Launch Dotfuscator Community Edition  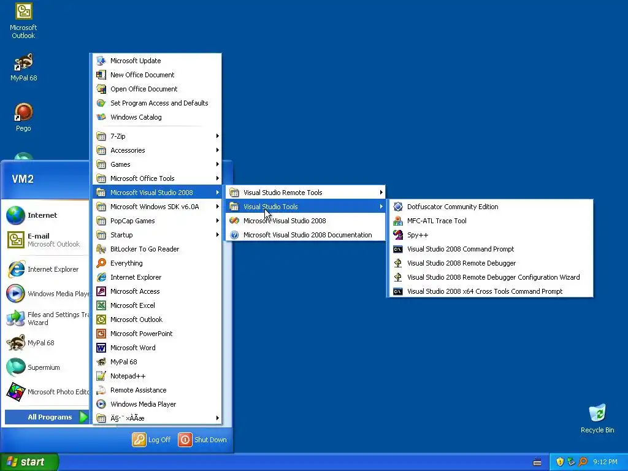tap(490, 207)
